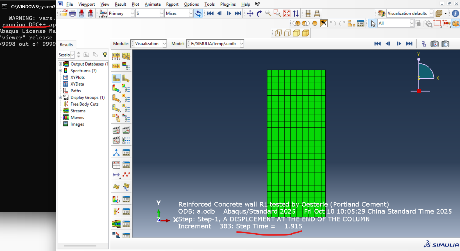Select the Box Zoom tool
Viewport: 460px width, 251px height.
tap(277, 13)
